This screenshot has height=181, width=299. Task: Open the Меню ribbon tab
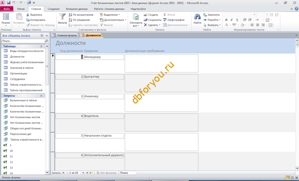coord(21,9)
